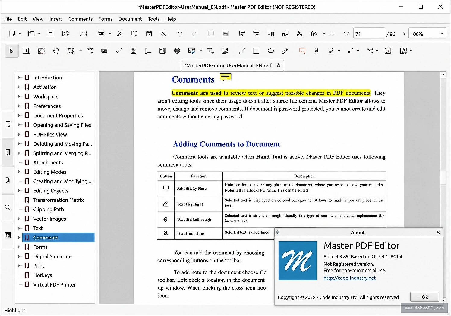Undo the last action
Image resolution: width=451 pixels, height=316 pixels.
coord(180,34)
